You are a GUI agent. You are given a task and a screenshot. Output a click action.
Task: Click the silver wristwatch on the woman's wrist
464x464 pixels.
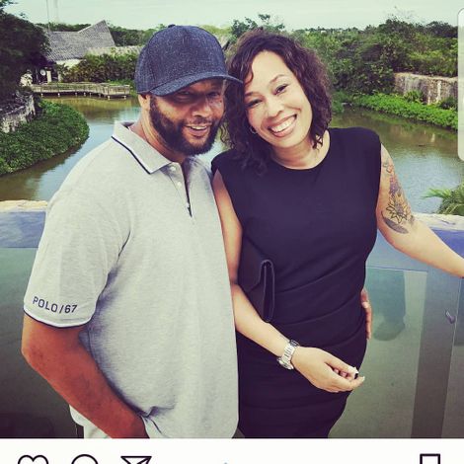tap(287, 354)
